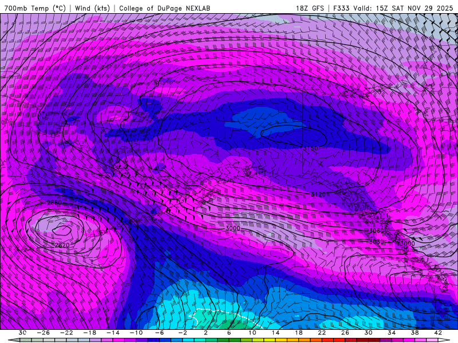Screen dimensions: 458x343
Task: Select the 'Wind (kts)' header label
Action: click(92, 8)
